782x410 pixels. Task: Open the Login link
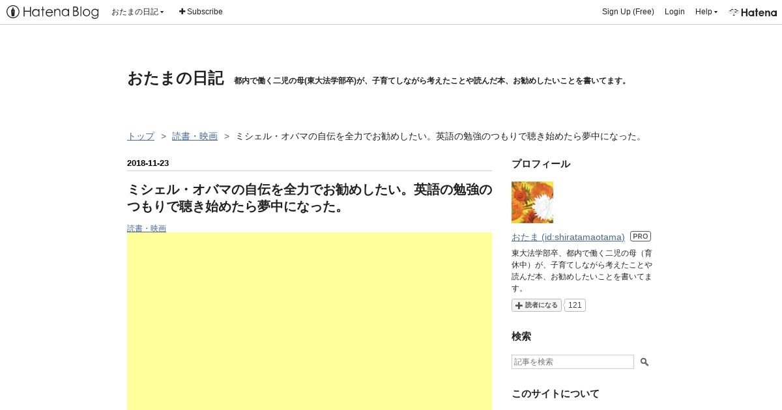(x=674, y=12)
